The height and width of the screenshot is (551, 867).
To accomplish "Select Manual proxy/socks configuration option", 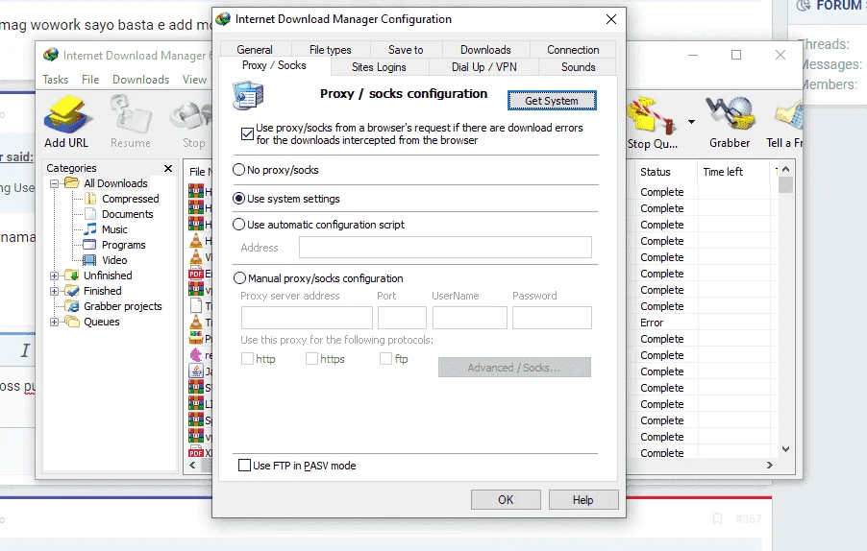I will point(239,278).
